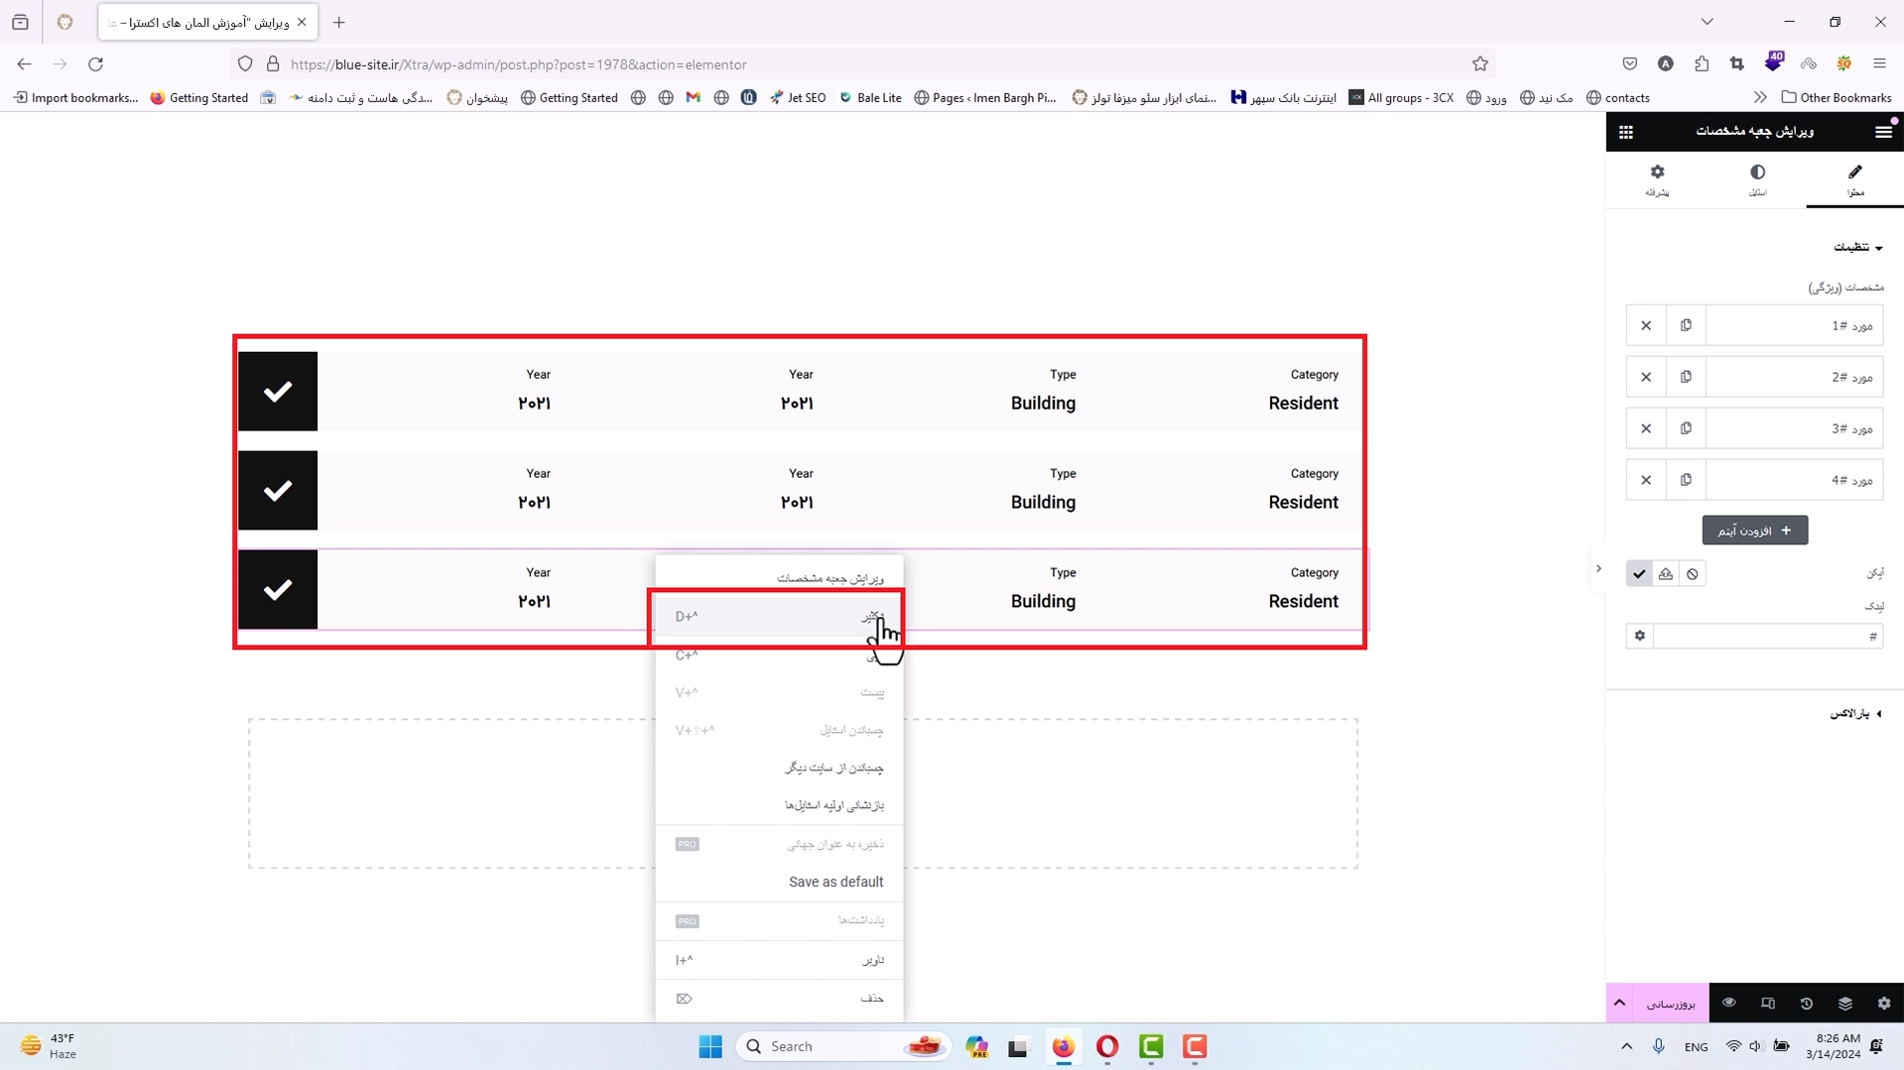Expand item مورد #3 row
This screenshot has width=1904, height=1070.
coord(1794,428)
